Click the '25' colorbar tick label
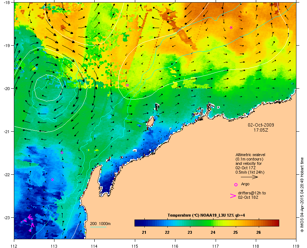307x248 pixels. pyautogui.click(x=235, y=232)
